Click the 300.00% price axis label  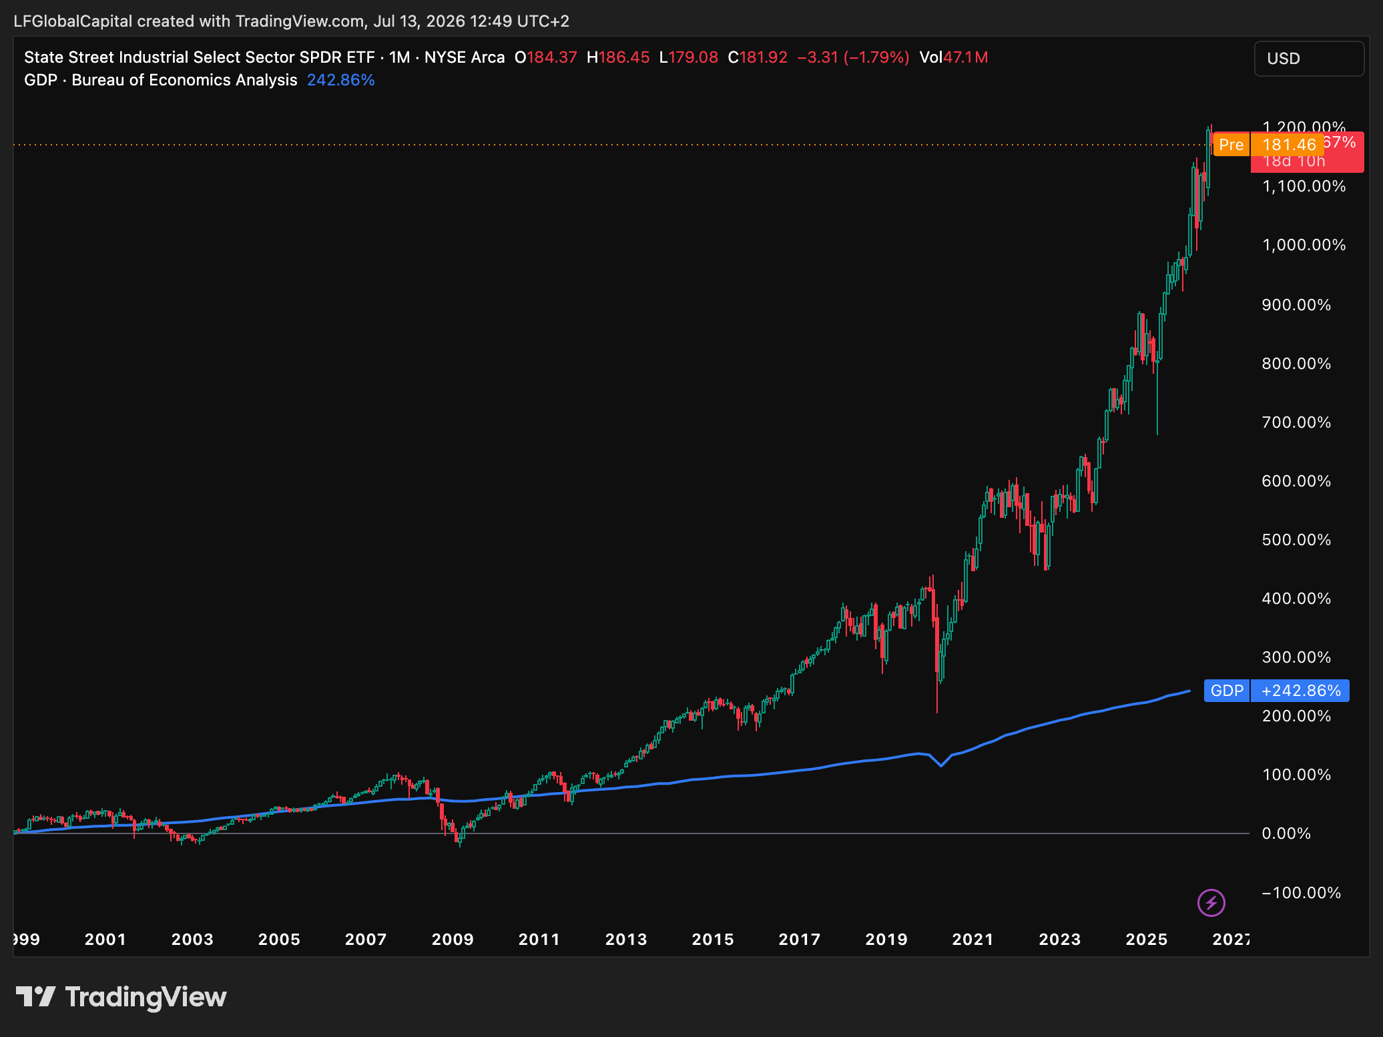pyautogui.click(x=1296, y=657)
